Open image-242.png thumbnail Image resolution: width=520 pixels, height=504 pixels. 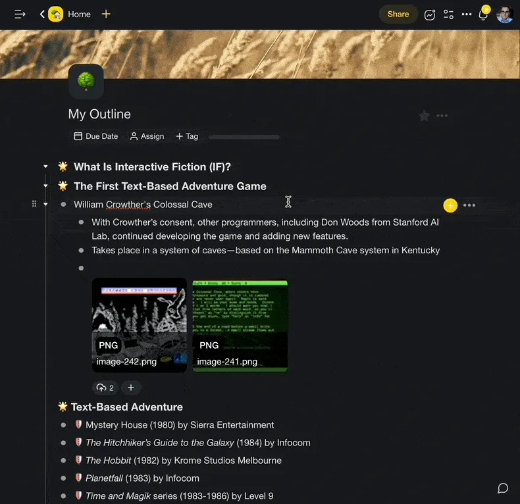(x=140, y=325)
